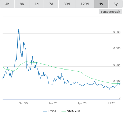Screen dimensions: 123x118
Task: Click the Jan '26 axis label
Action: click(x=53, y=103)
